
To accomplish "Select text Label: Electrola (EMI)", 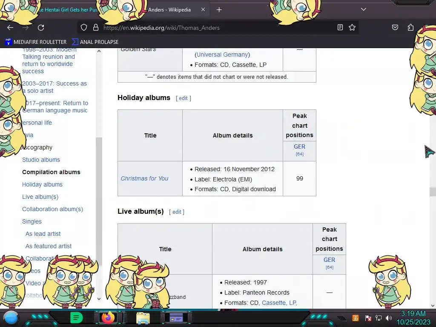I will point(223,179).
